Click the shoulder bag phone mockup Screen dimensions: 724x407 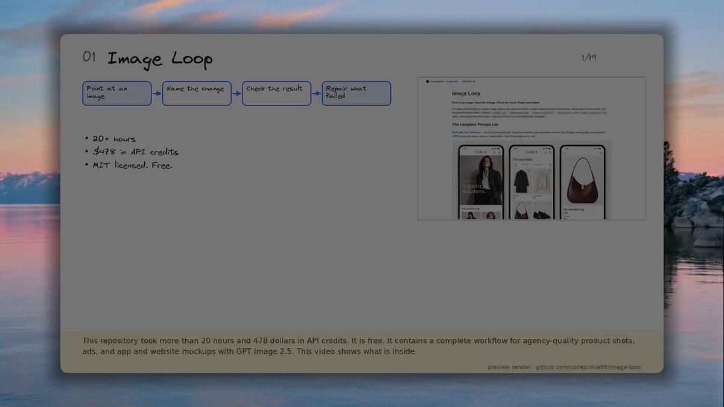pos(582,181)
